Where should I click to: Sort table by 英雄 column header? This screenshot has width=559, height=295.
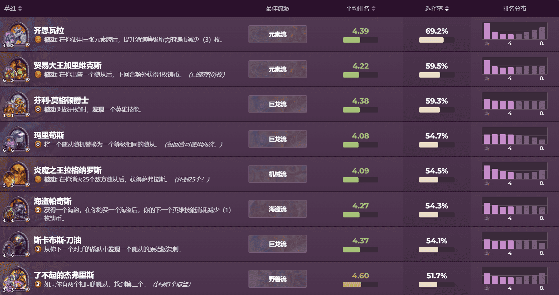pos(13,8)
